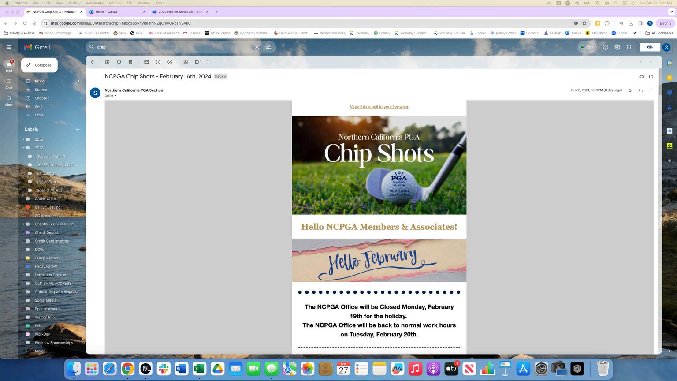Remove the Inbox label from this email
Screen dimensions: 677x381
pyautogui.click(x=225, y=77)
